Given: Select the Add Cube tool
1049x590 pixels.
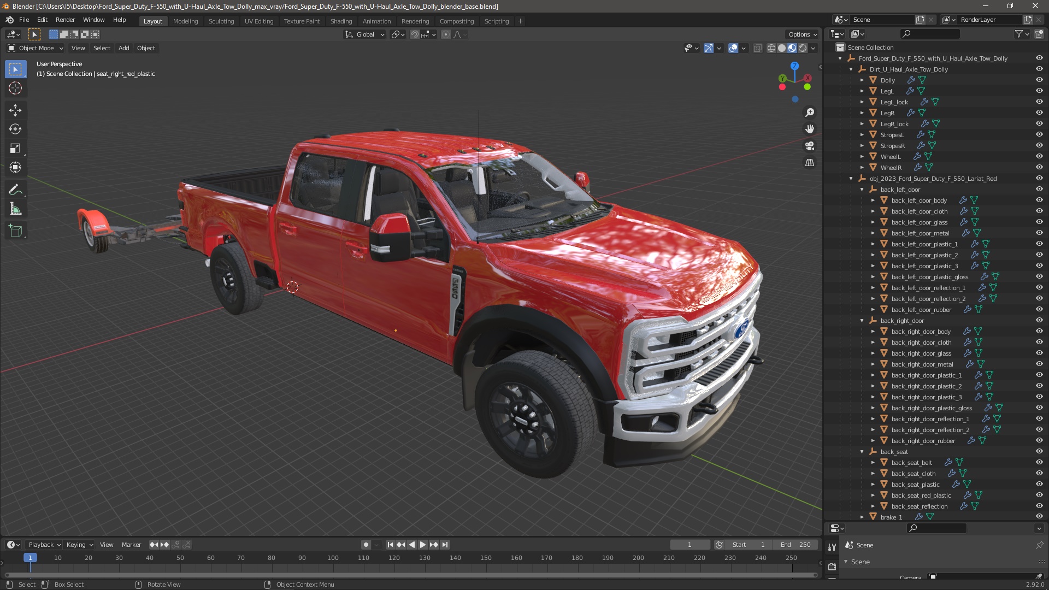Looking at the screenshot, I should point(15,231).
